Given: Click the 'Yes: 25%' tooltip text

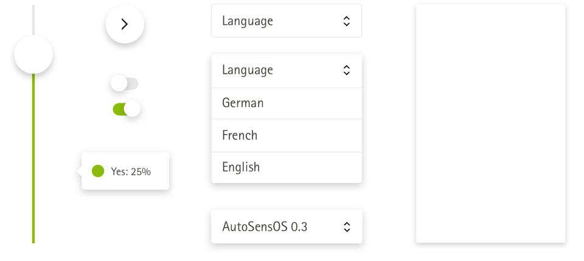Looking at the screenshot, I should coord(131,172).
